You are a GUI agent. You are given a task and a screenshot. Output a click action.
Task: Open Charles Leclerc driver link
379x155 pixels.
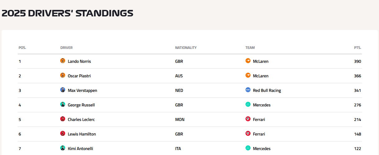click(81, 119)
